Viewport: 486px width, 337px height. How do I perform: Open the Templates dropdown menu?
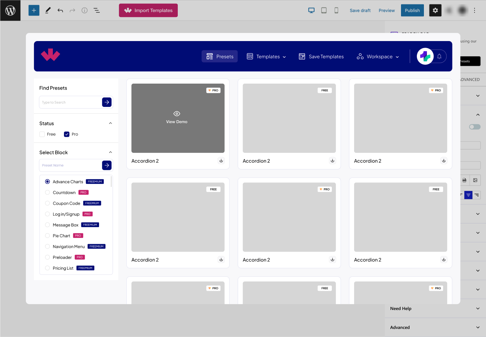266,57
